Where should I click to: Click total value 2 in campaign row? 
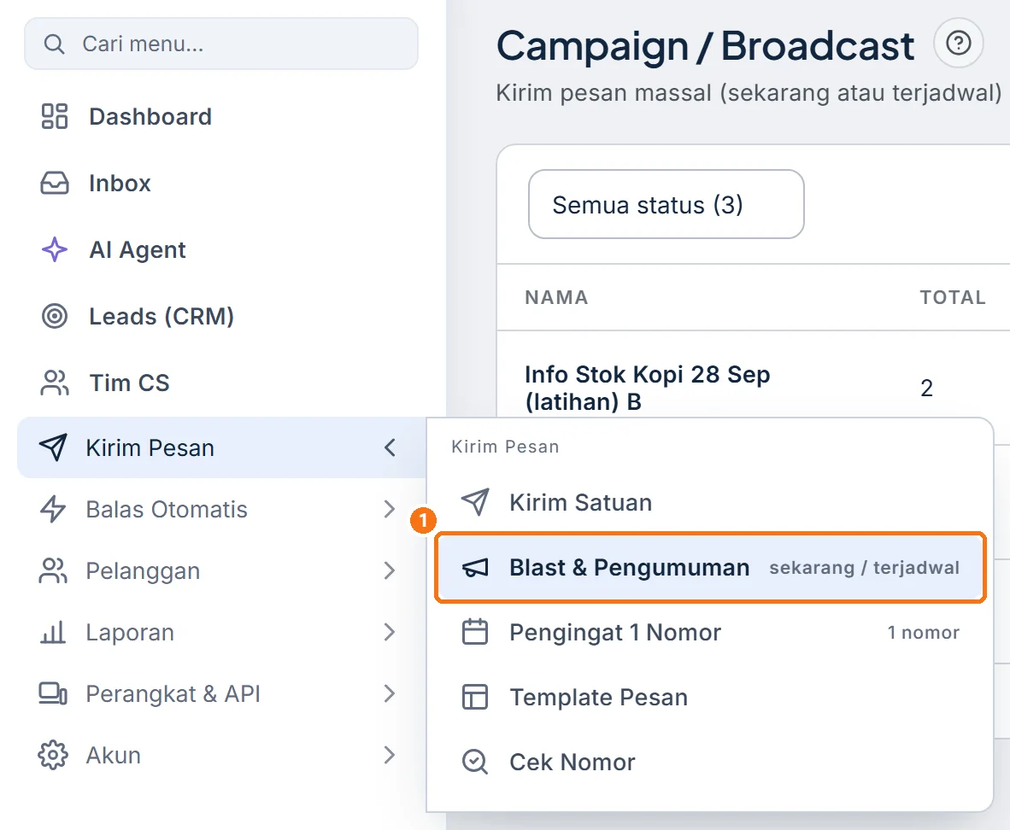(x=926, y=388)
